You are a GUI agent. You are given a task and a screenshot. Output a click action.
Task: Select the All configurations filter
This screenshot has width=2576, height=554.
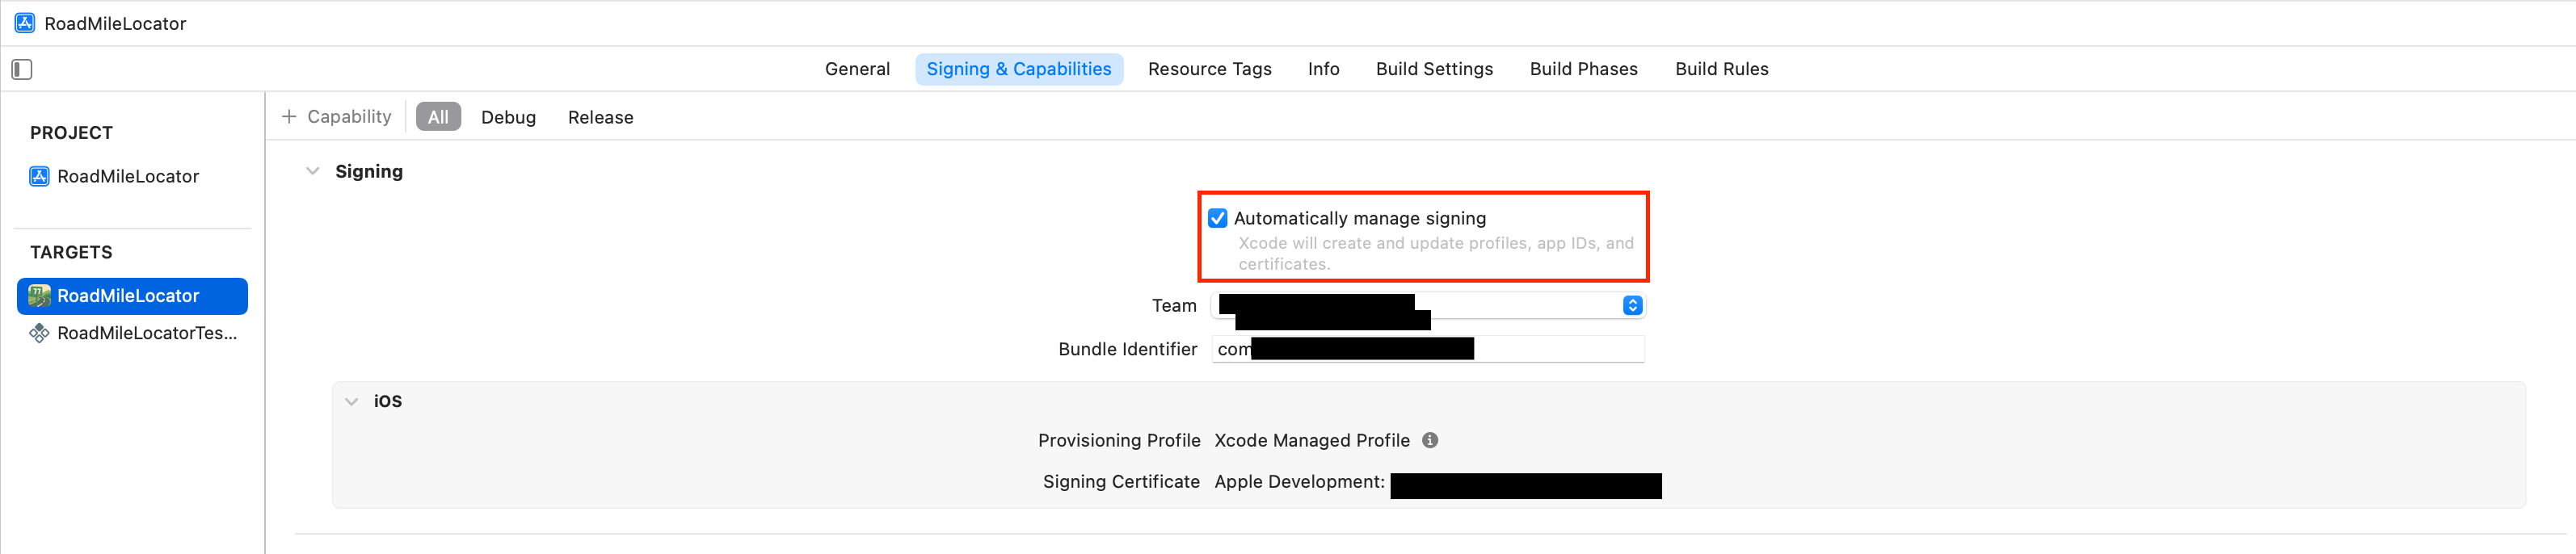pyautogui.click(x=438, y=117)
